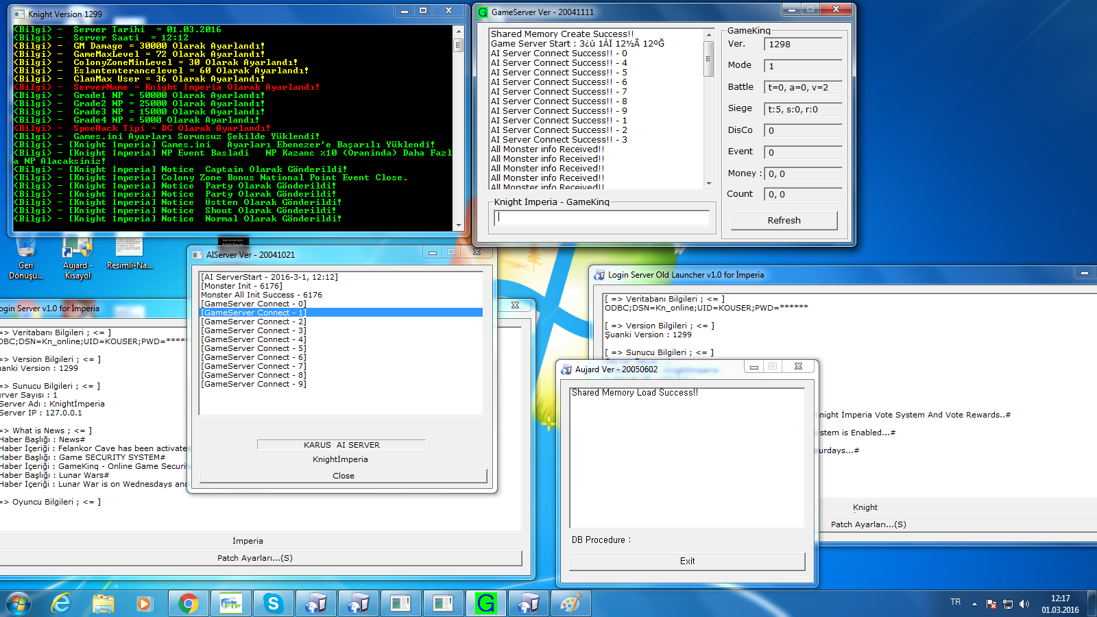Click the TR language indicator
Image resolution: width=1097 pixels, height=617 pixels.
956,602
